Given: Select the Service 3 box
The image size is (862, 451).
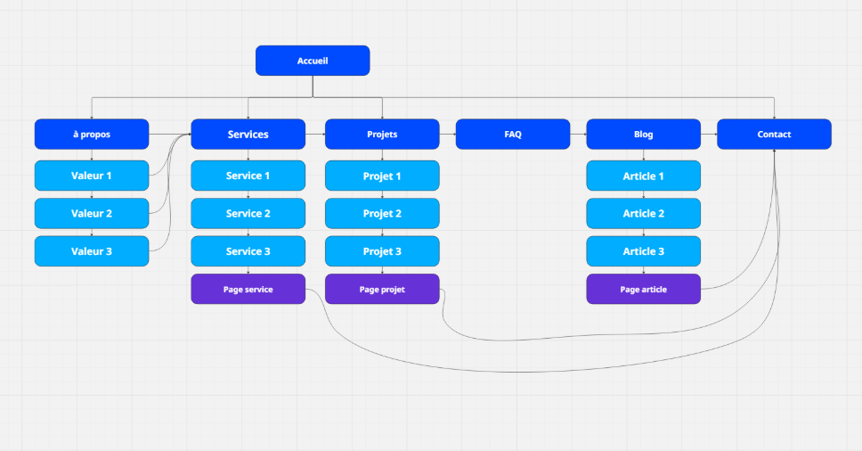Looking at the screenshot, I should tap(248, 251).
